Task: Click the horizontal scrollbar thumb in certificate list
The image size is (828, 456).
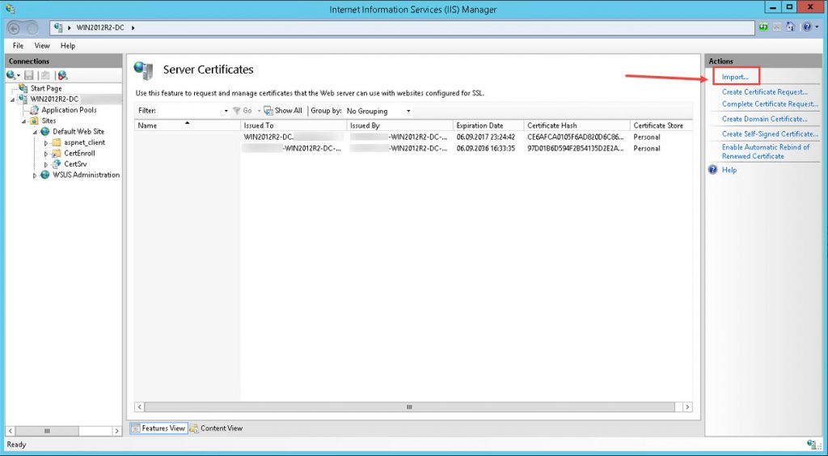Action: [x=409, y=407]
